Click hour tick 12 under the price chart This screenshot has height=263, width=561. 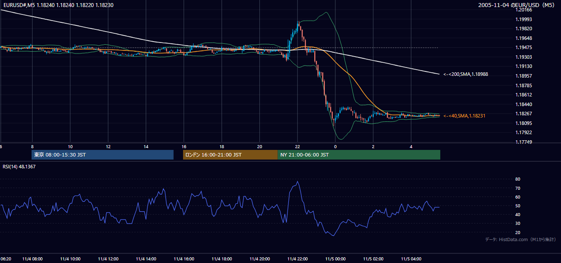(108, 146)
